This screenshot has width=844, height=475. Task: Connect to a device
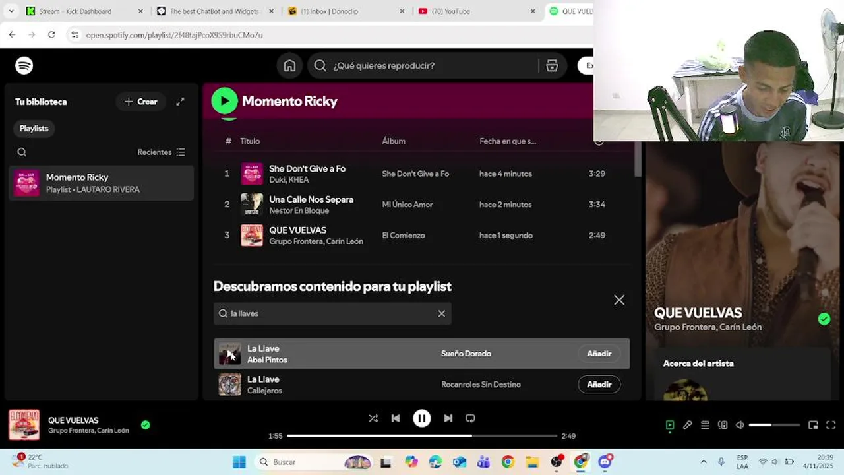coord(723,425)
